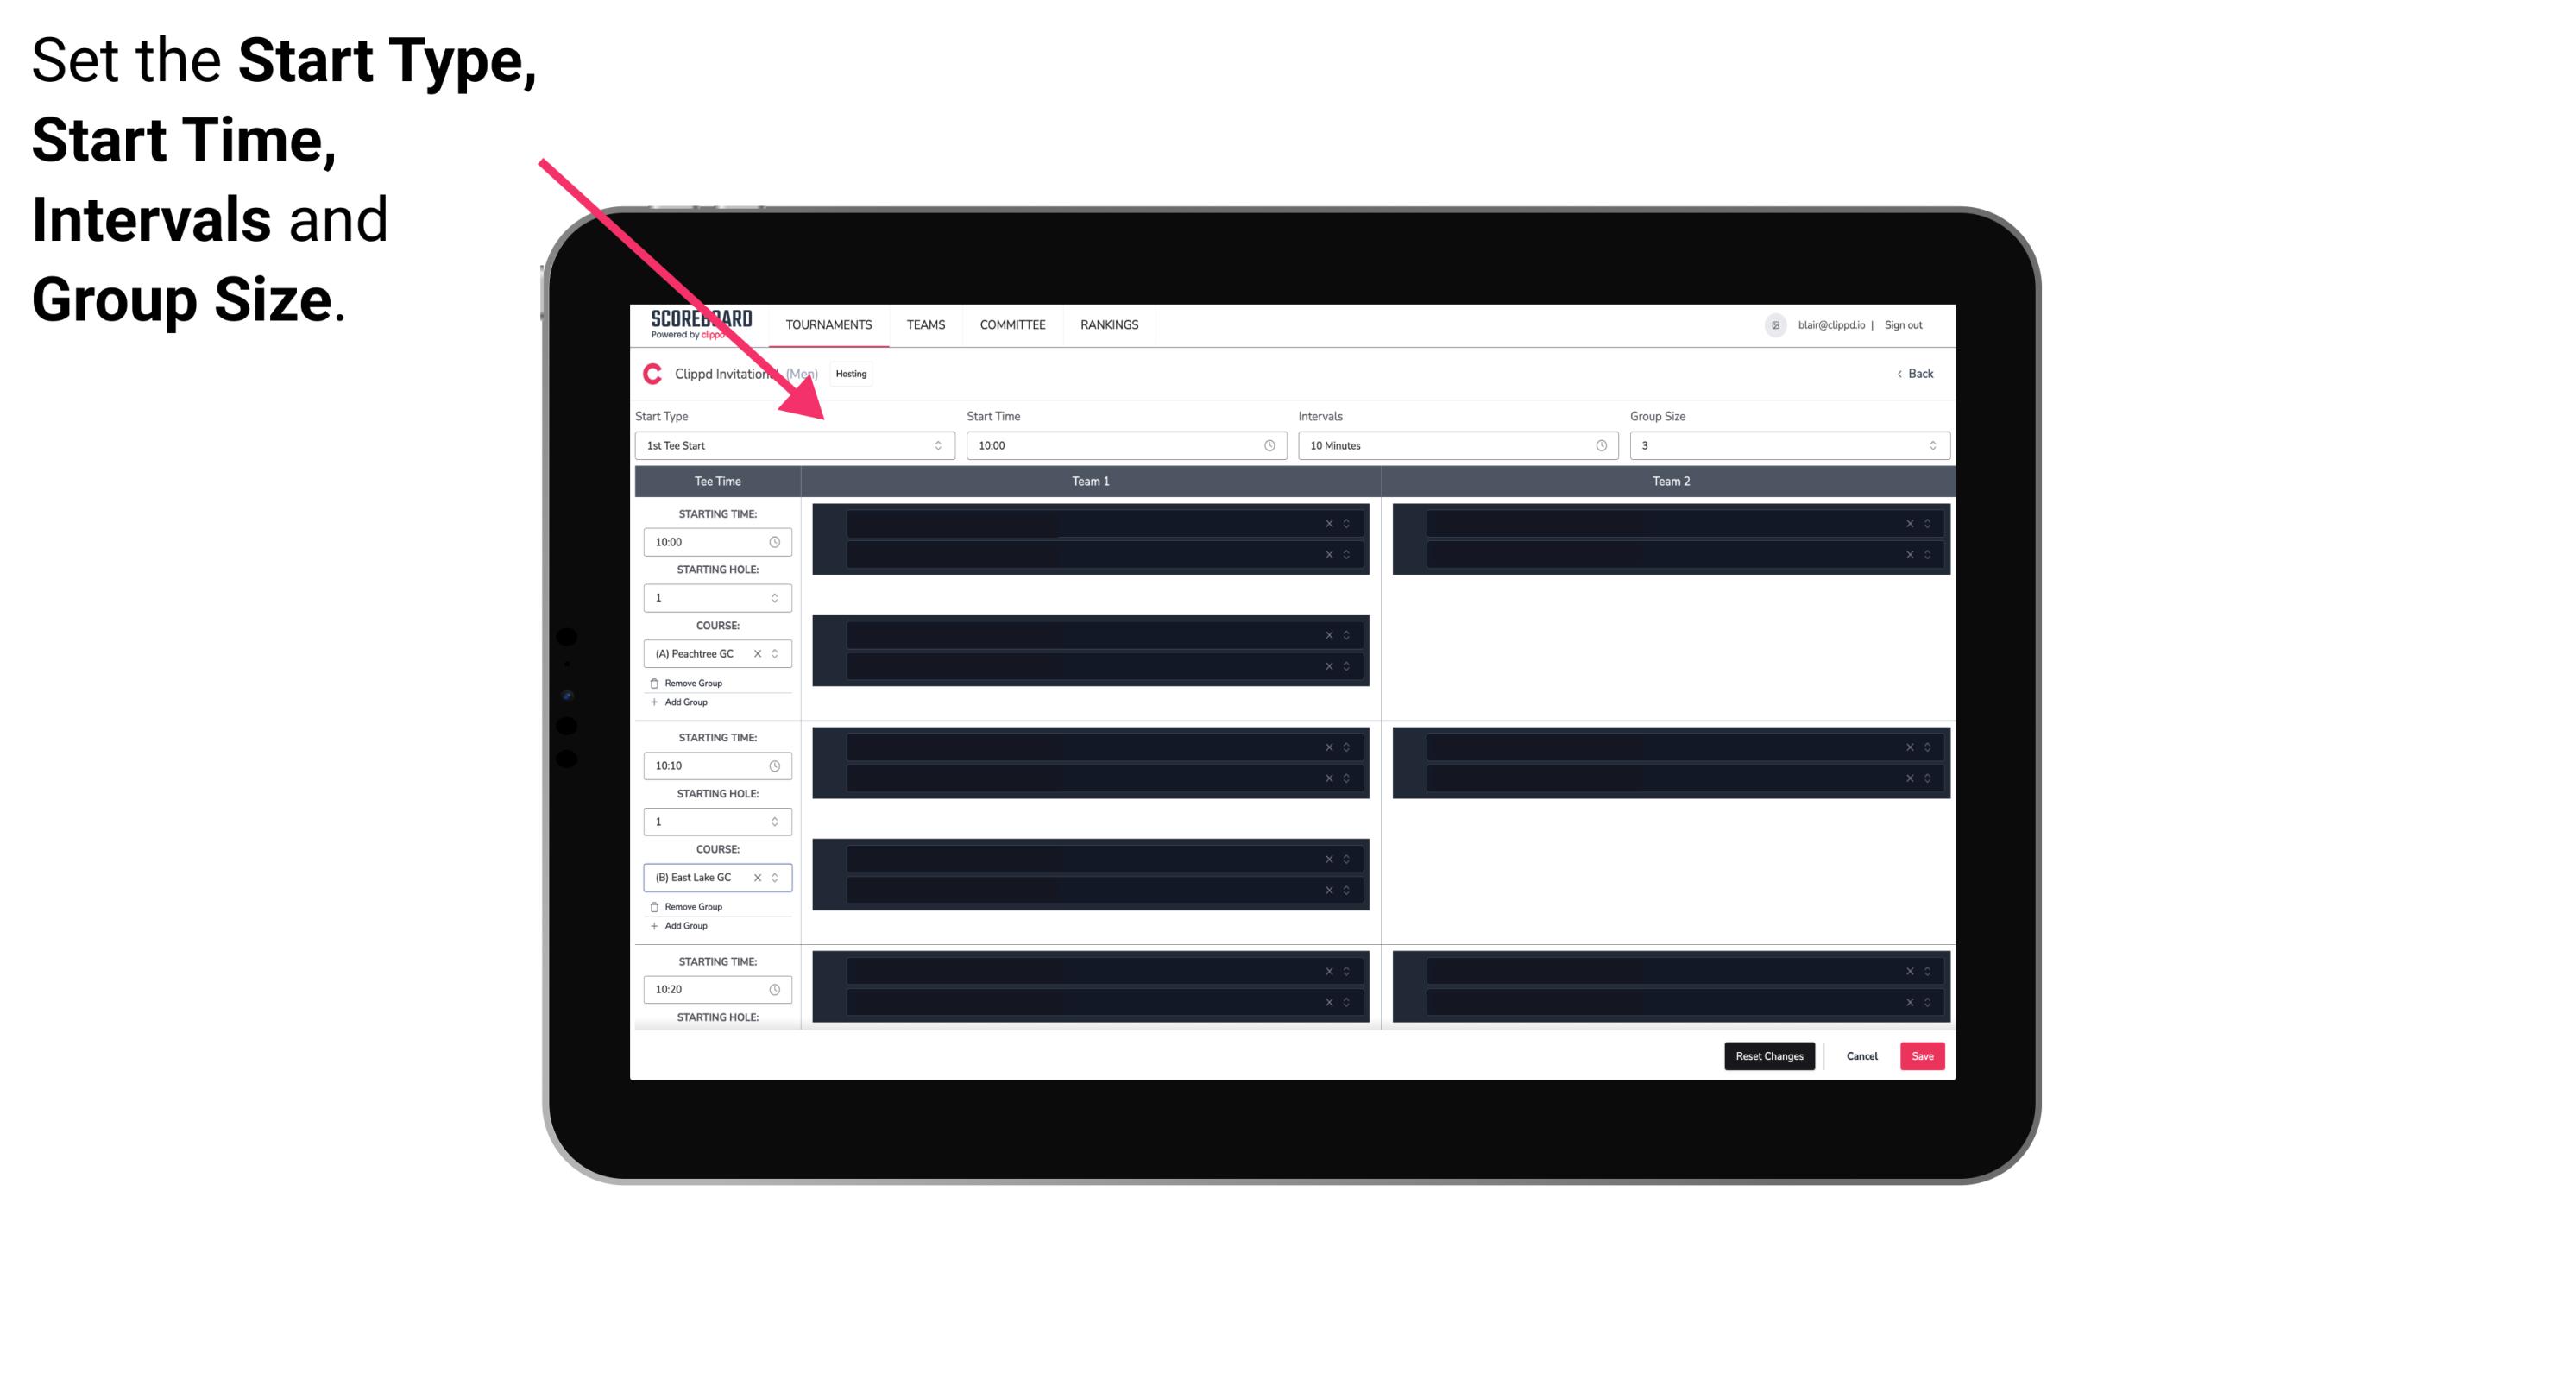This screenshot has height=1386, width=2576.
Task: Click the Back navigation icon
Action: 1899,374
